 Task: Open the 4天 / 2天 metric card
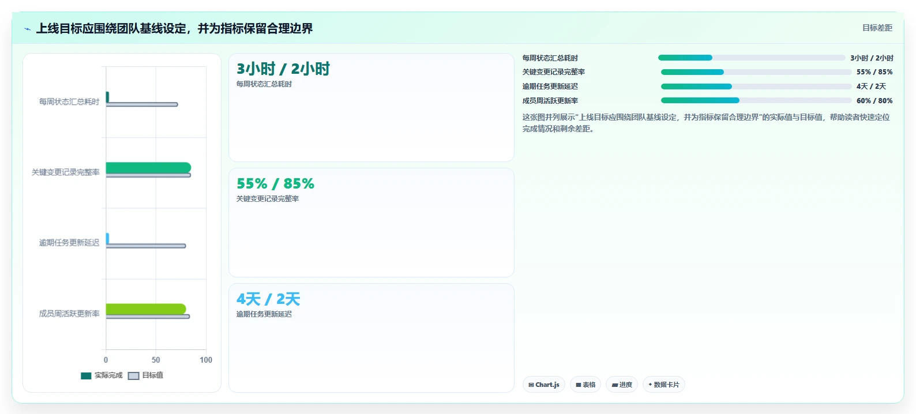371,338
